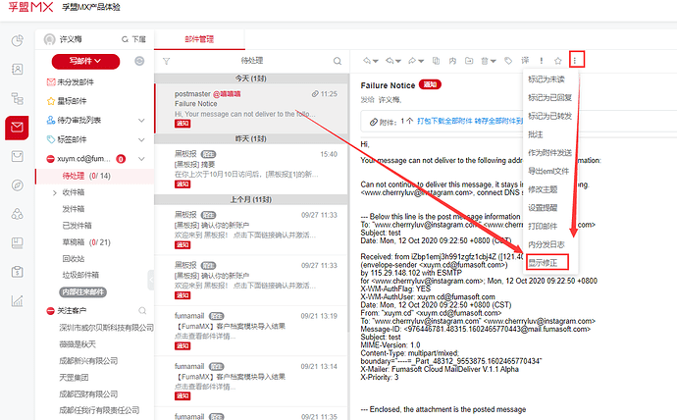The image size is (677, 420).
Task: Expand the 收件箱 folder tree
Action: pyautogui.click(x=55, y=193)
